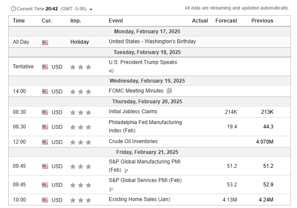Open U.S. President Trump Speaks event
297x208 pixels.
coord(143,62)
